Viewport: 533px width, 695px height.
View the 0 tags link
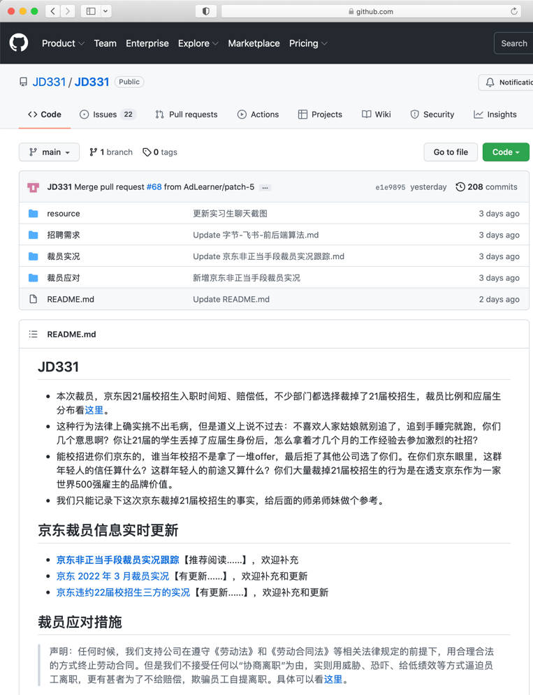[160, 152]
